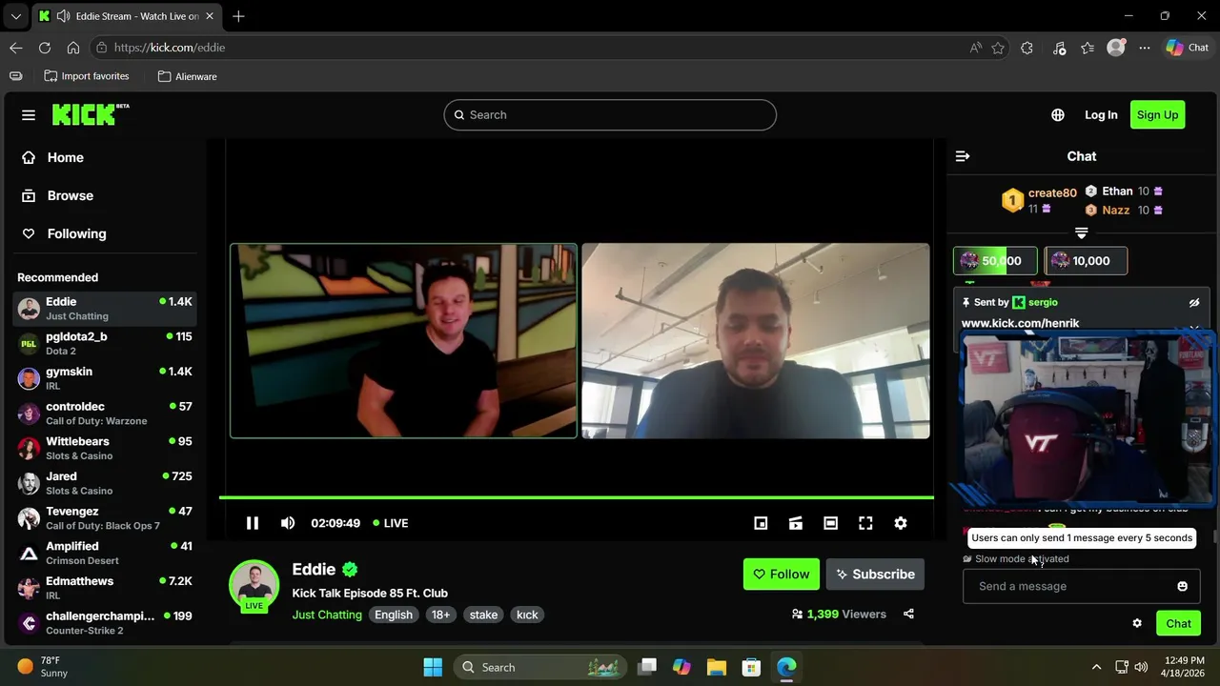The image size is (1220, 686).
Task: Click the stream progress bar
Action: click(577, 497)
